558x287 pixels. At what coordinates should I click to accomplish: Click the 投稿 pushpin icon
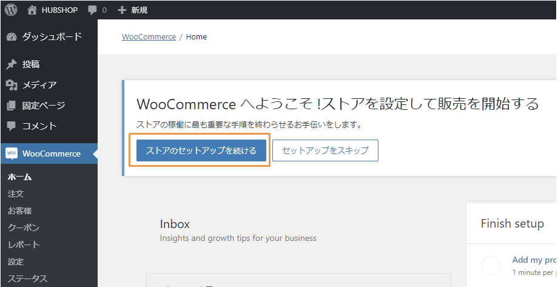click(12, 64)
